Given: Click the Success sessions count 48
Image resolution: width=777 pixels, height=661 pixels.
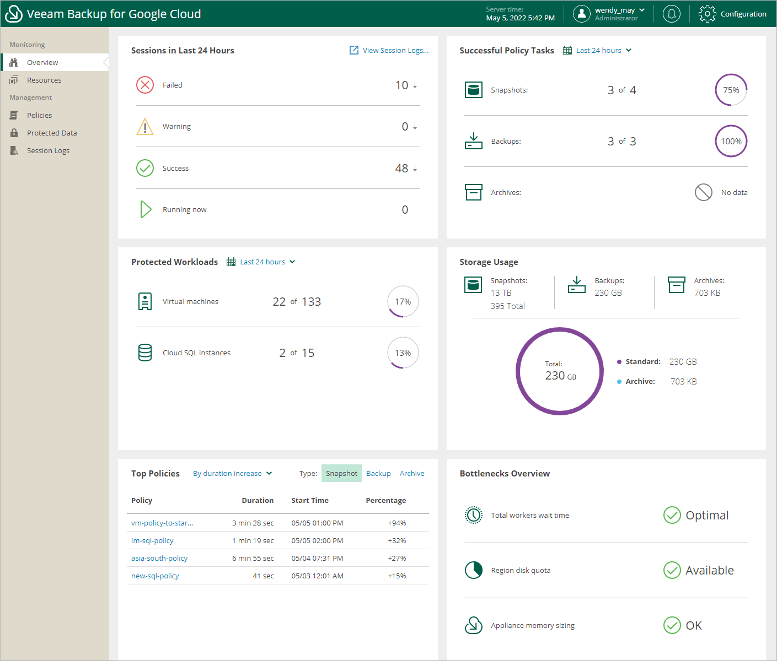Looking at the screenshot, I should coord(401,168).
